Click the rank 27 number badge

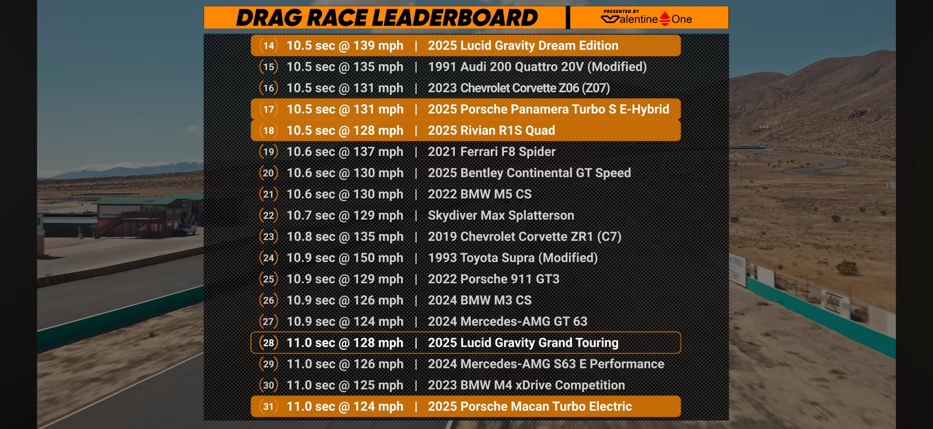[x=269, y=321]
